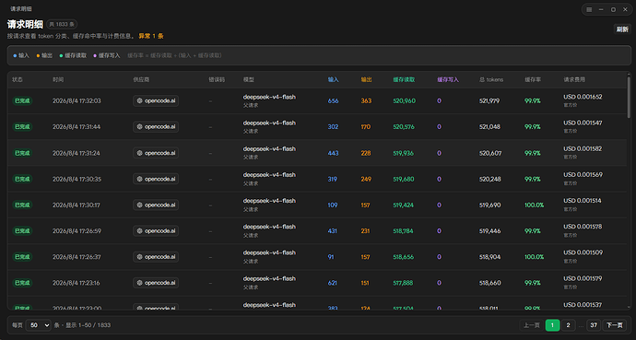Click opencode.ai provider chip in 17:26:59 row
This screenshot has width=636, height=340.
tap(156, 231)
